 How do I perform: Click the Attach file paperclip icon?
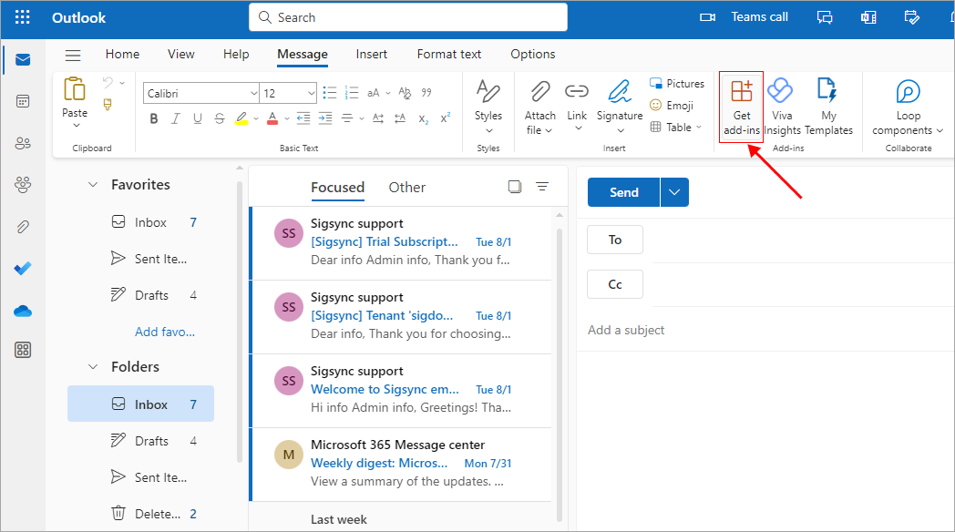(539, 91)
